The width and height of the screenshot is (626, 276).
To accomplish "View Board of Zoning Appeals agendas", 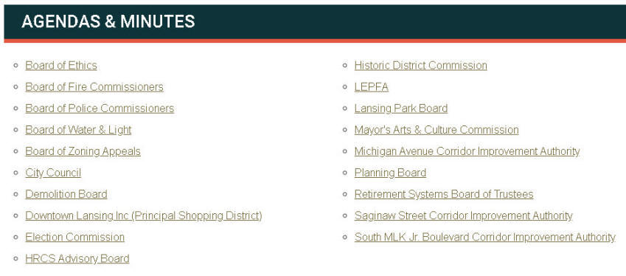I will point(83,152).
